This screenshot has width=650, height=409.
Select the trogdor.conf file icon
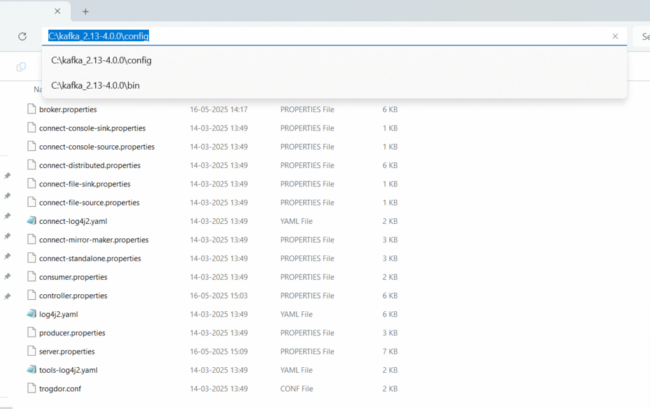(x=32, y=388)
